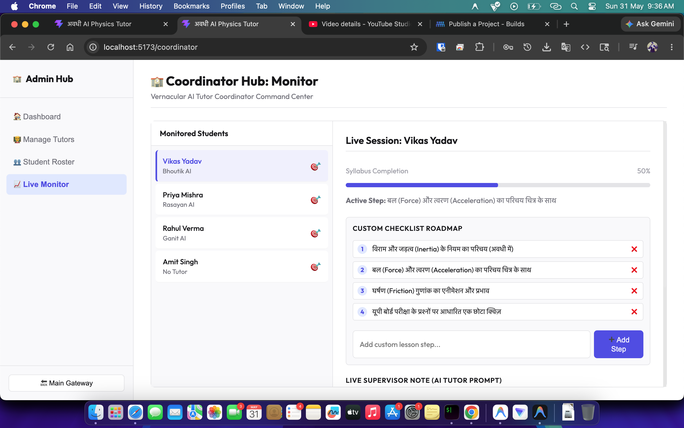This screenshot has height=428, width=684.
Task: Click the 50% completion value
Action: [x=643, y=171]
